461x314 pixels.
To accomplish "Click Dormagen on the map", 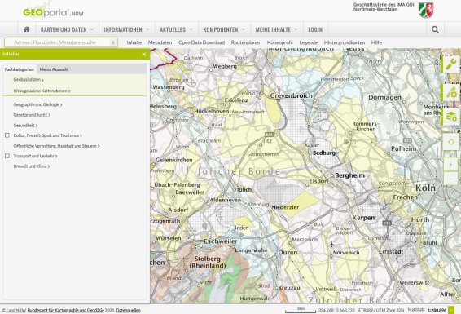I will (x=384, y=97).
